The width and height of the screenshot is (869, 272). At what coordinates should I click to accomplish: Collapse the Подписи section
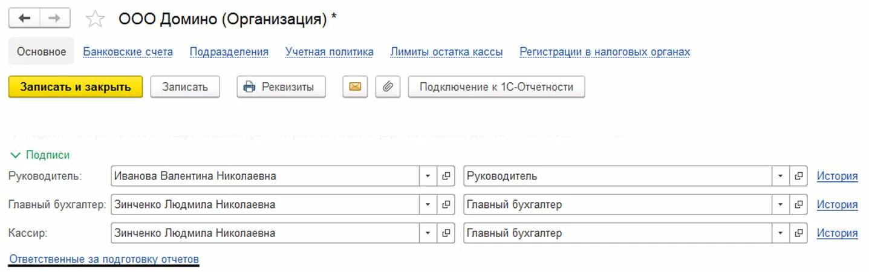tap(16, 155)
